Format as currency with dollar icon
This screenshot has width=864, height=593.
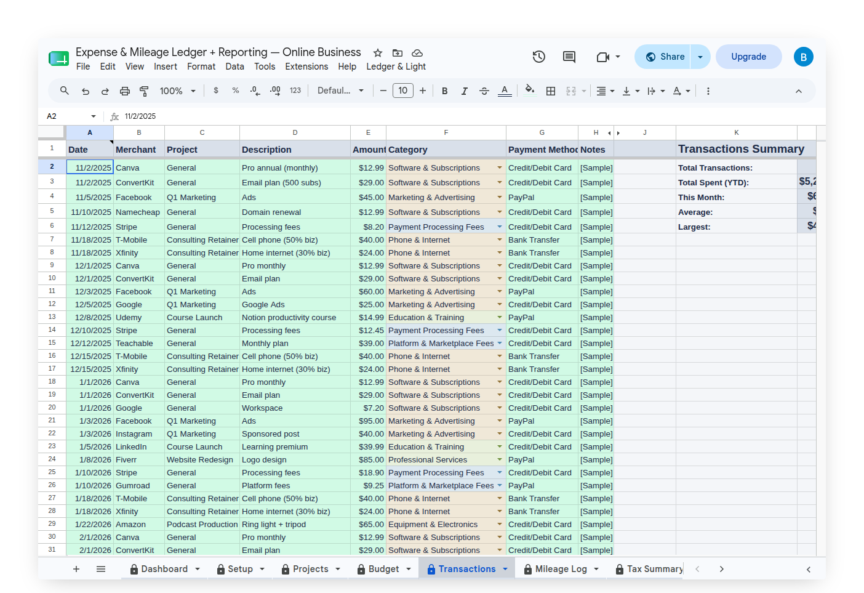click(216, 91)
